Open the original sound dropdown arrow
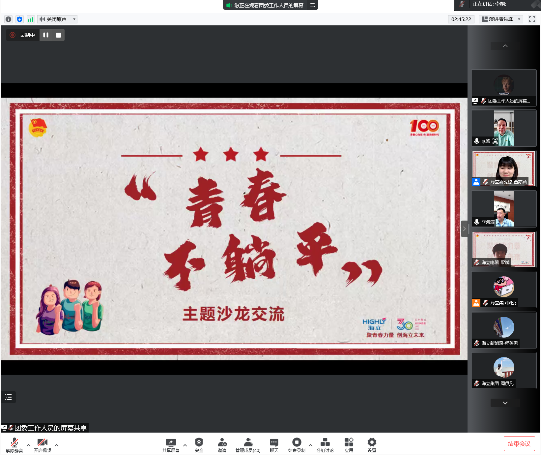This screenshot has height=455, width=541. coord(74,19)
